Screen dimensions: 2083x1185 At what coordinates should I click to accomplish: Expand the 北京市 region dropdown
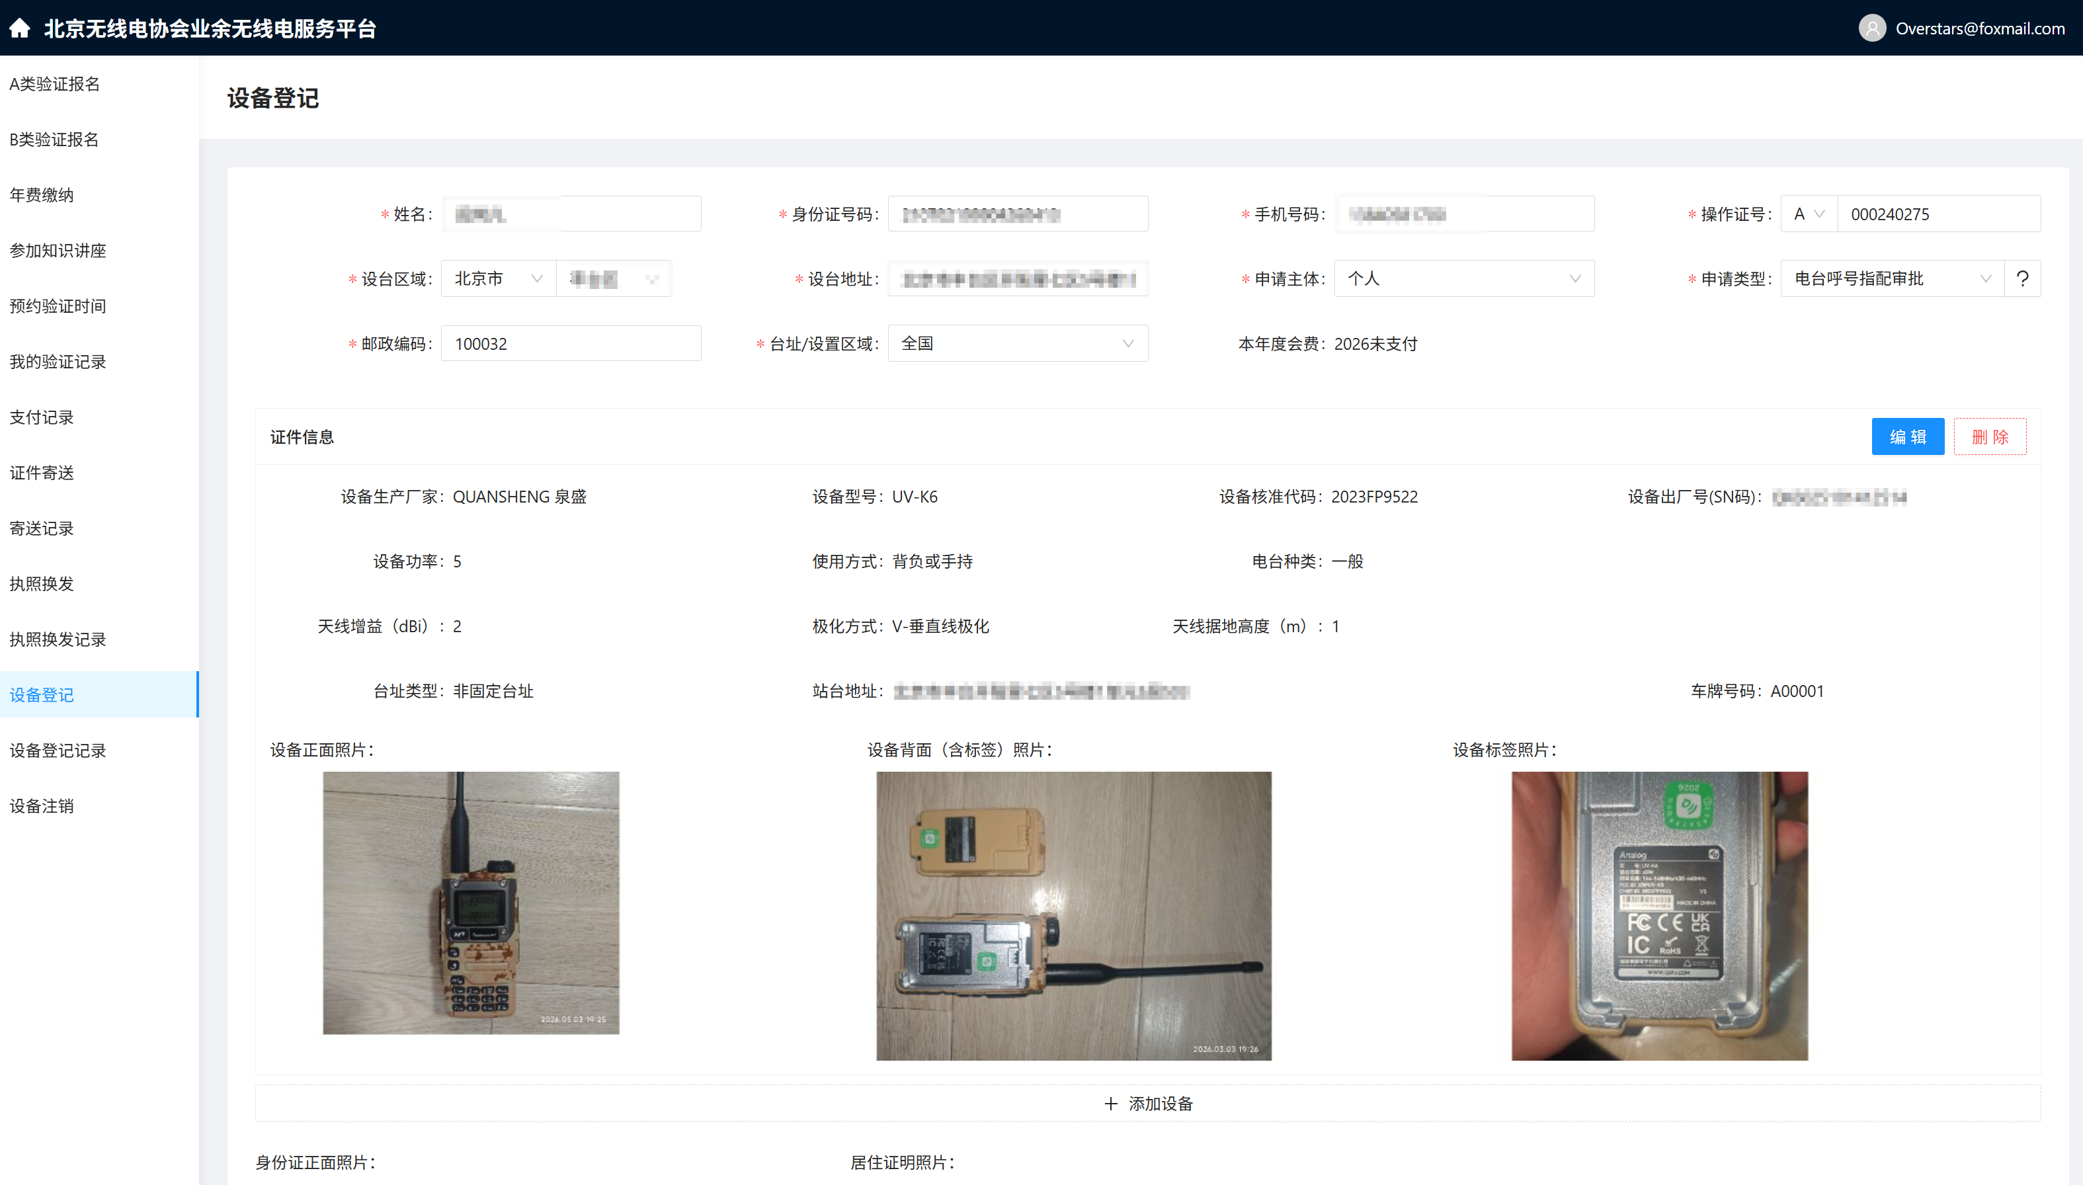pyautogui.click(x=498, y=278)
